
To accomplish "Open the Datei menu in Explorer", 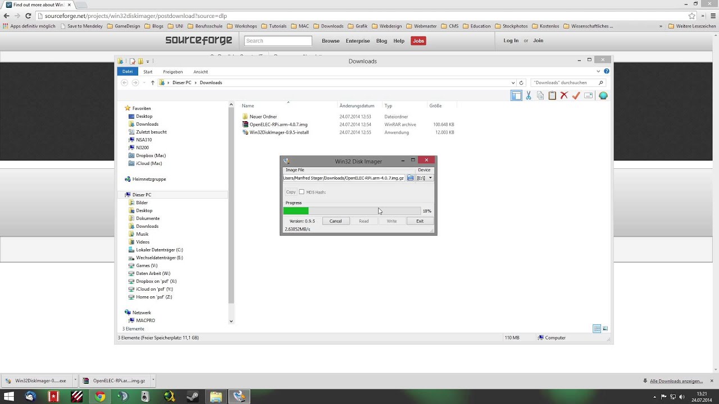I will coord(128,72).
